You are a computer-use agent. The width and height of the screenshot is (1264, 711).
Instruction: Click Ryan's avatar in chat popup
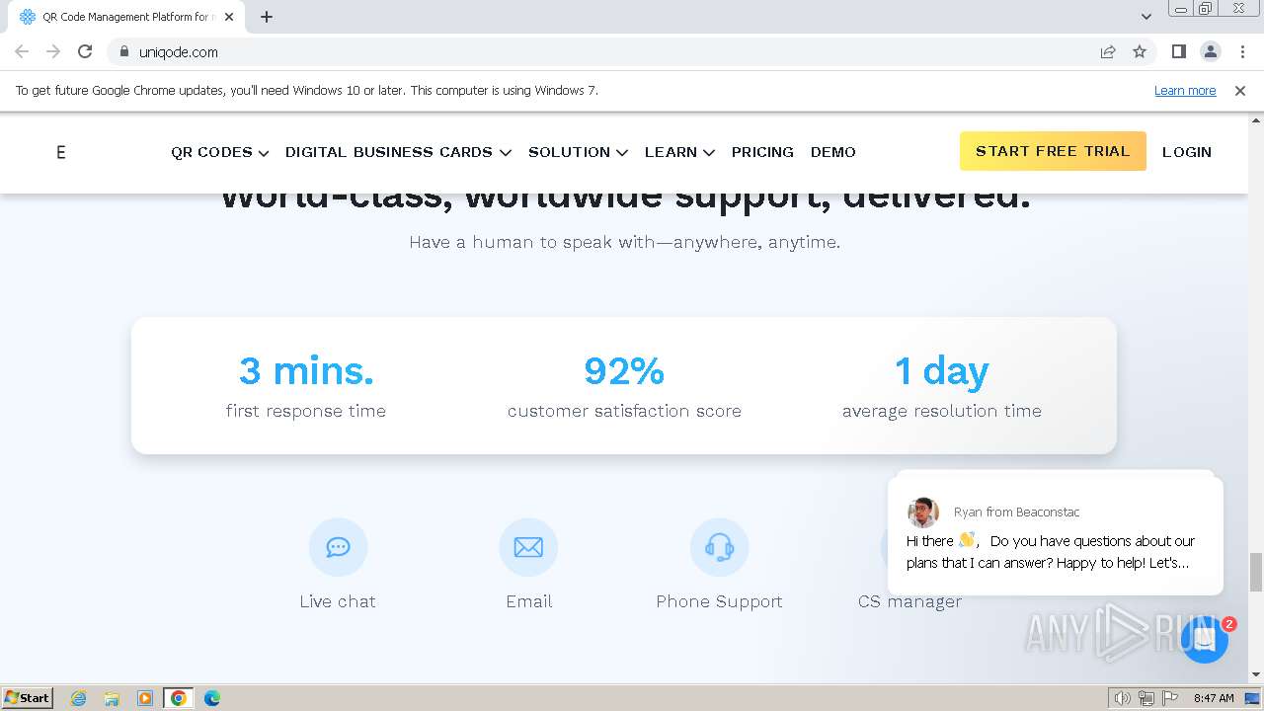pyautogui.click(x=923, y=513)
